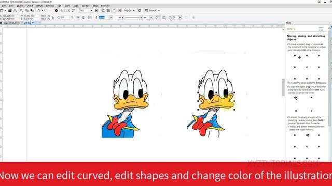Click the Learn more link in Hints
Screen dimensions: 332x186
[321, 29]
